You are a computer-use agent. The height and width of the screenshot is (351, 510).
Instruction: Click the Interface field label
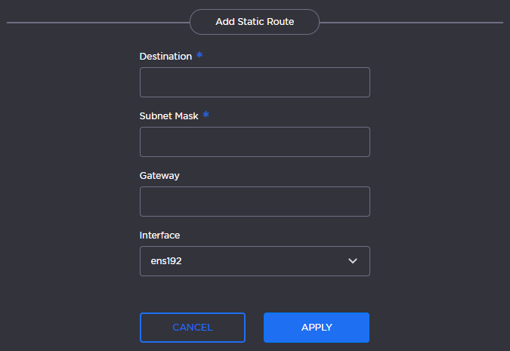click(159, 235)
